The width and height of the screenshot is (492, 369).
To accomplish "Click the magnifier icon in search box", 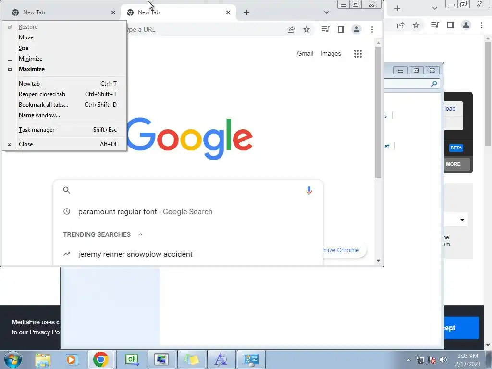I will [66, 190].
